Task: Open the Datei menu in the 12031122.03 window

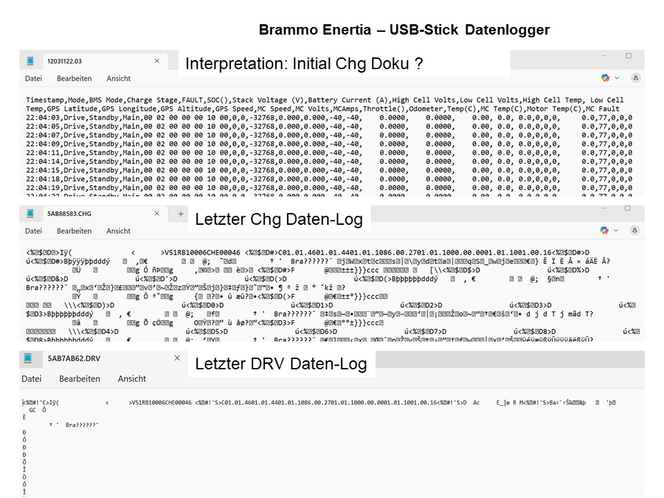Action: (34, 78)
